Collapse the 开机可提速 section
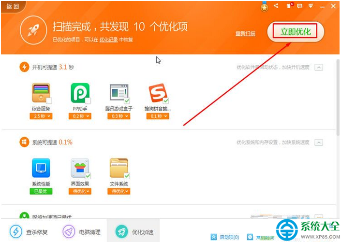The width and height of the screenshot is (341, 242). 319,67
